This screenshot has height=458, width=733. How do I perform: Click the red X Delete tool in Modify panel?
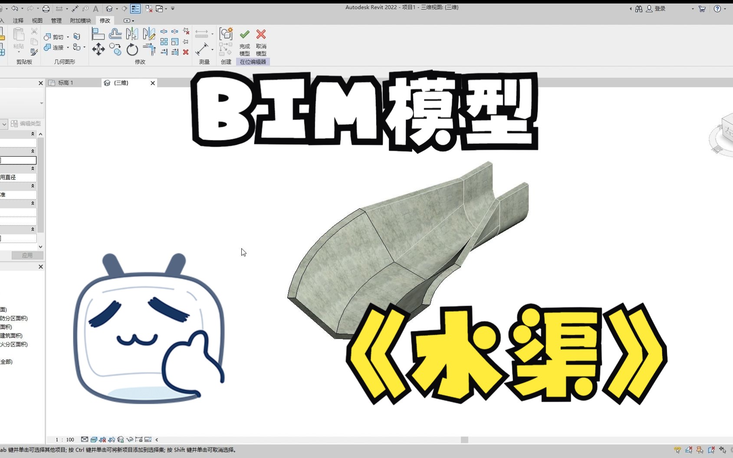click(186, 52)
